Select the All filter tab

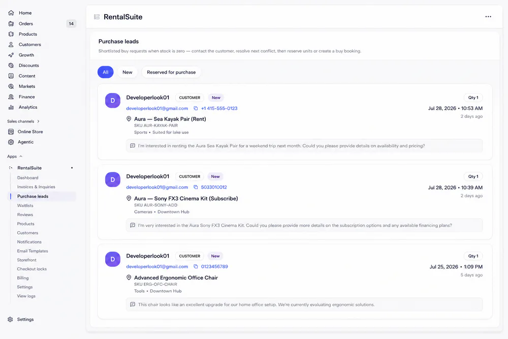pyautogui.click(x=106, y=72)
